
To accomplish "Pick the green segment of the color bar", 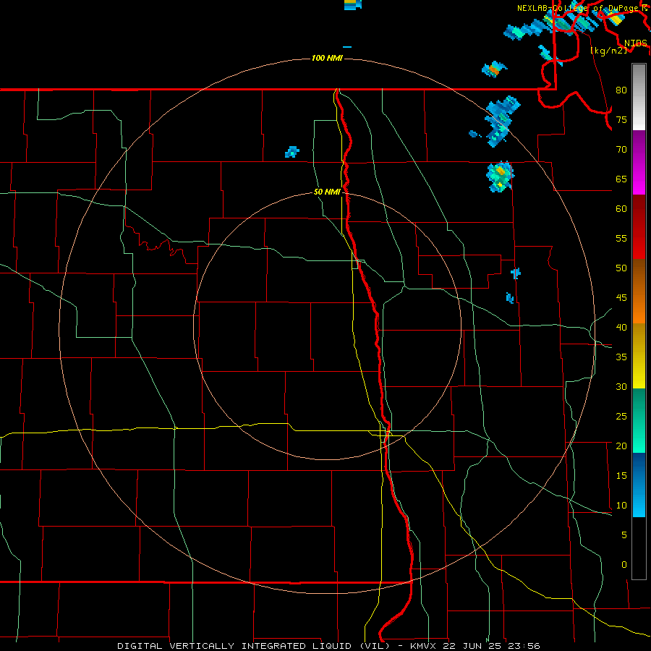I will click(x=639, y=420).
